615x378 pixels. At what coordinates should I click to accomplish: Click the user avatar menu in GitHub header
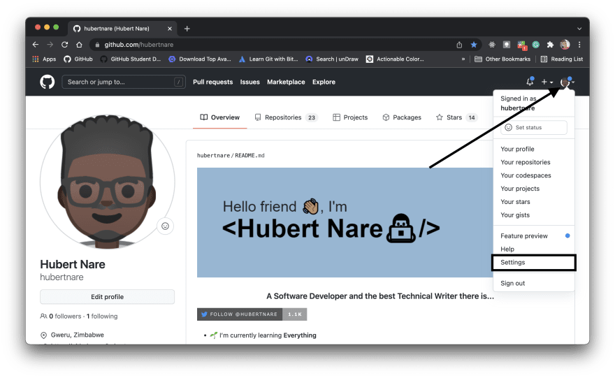pos(567,82)
